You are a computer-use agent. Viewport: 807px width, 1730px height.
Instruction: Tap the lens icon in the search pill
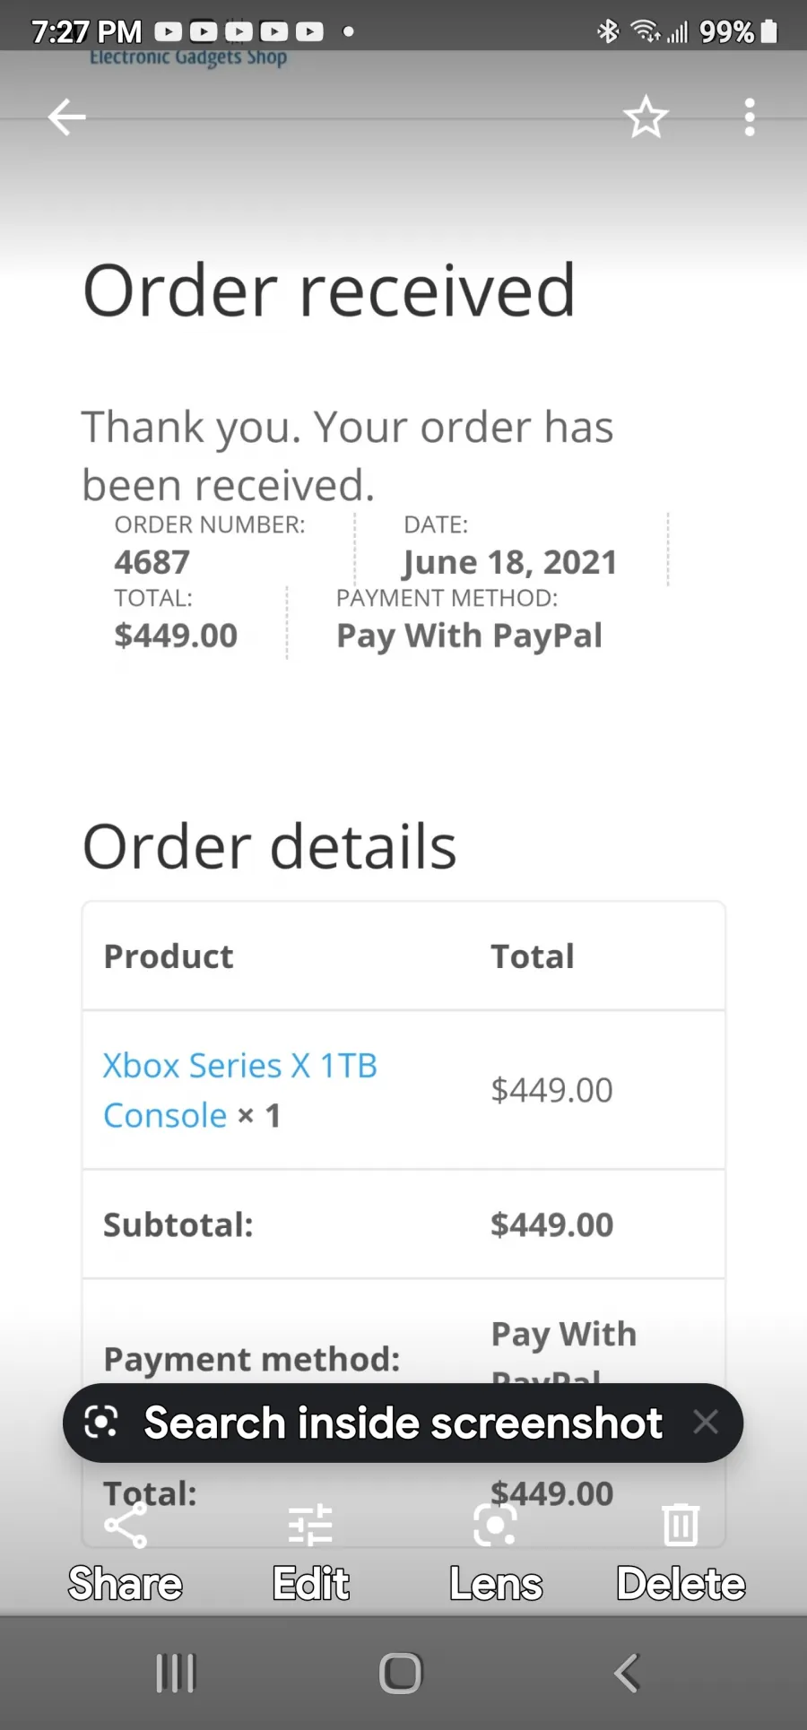tap(100, 1423)
